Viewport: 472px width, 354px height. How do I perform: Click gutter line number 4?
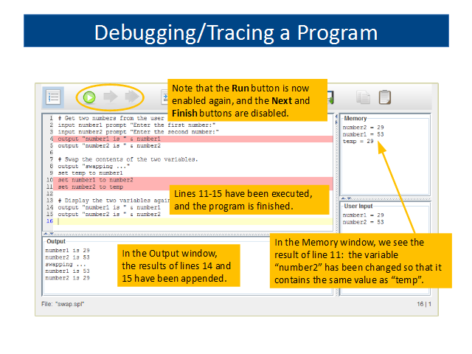tap(51, 139)
